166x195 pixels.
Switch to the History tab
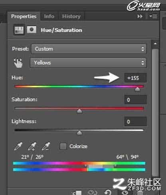71,16
